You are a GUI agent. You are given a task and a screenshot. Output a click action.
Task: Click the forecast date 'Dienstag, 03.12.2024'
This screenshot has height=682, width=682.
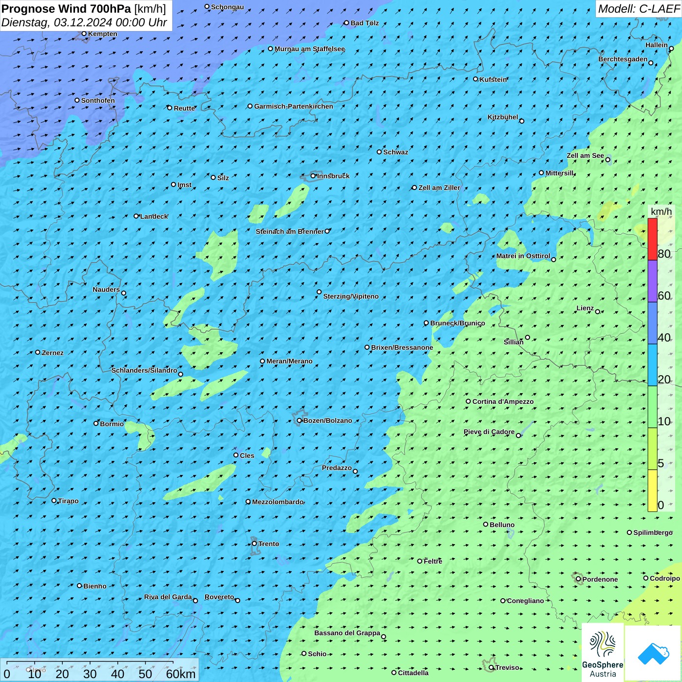coord(57,23)
